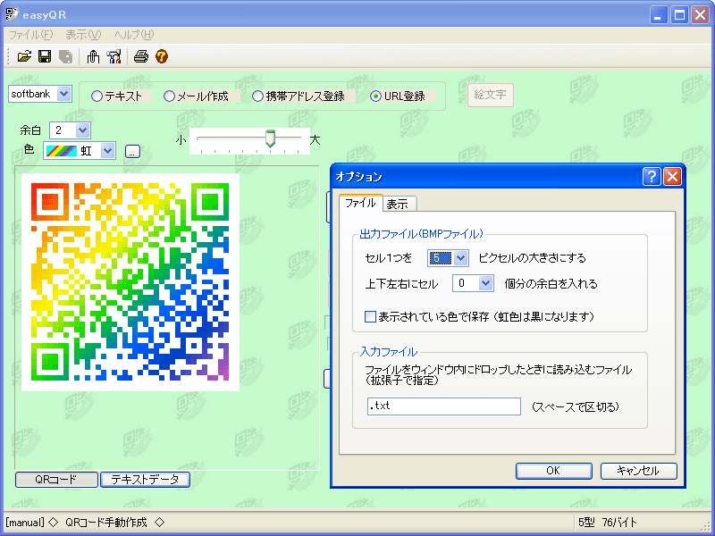Click the help question mark icon
715x536 pixels.
[x=162, y=56]
